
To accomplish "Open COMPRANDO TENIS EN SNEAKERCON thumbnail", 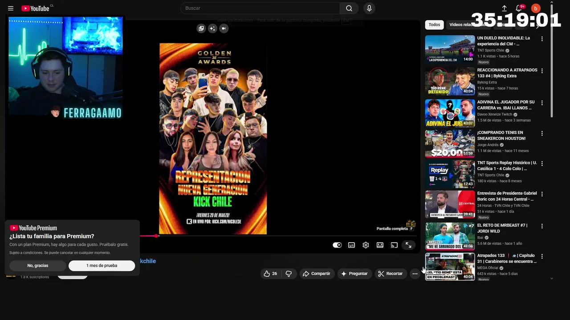I will click(x=450, y=144).
